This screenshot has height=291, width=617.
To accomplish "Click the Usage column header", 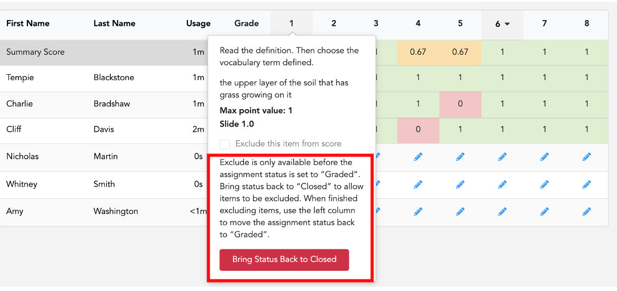I will click(198, 24).
